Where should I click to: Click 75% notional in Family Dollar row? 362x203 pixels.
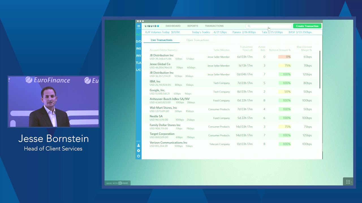click(285, 127)
